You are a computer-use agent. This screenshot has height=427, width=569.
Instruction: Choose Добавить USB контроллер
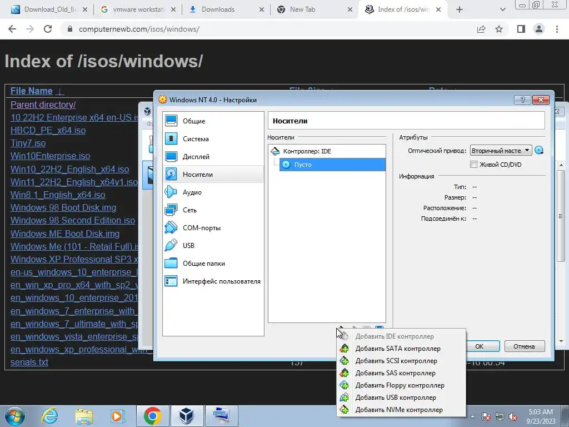401,398
